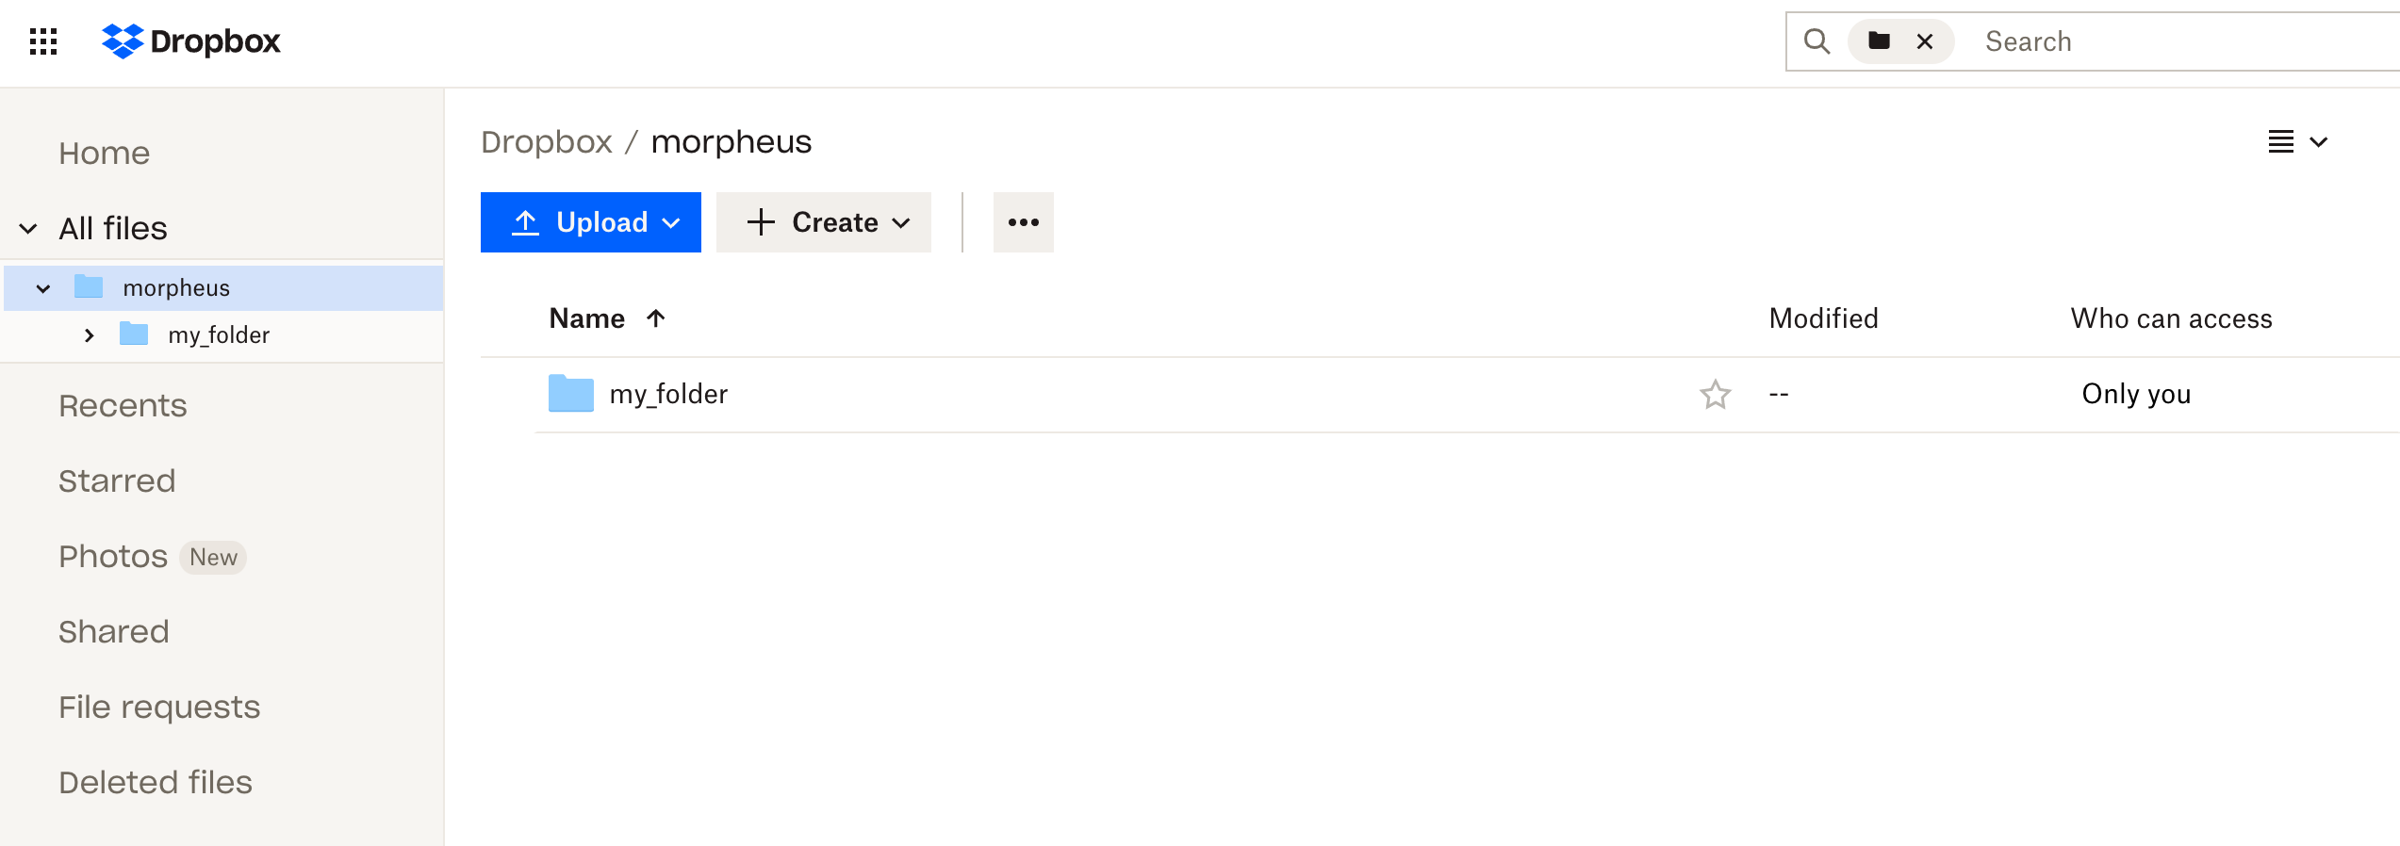Screen dimensions: 2400x846
Task: Open the apps grid launcher icon
Action: (x=43, y=41)
